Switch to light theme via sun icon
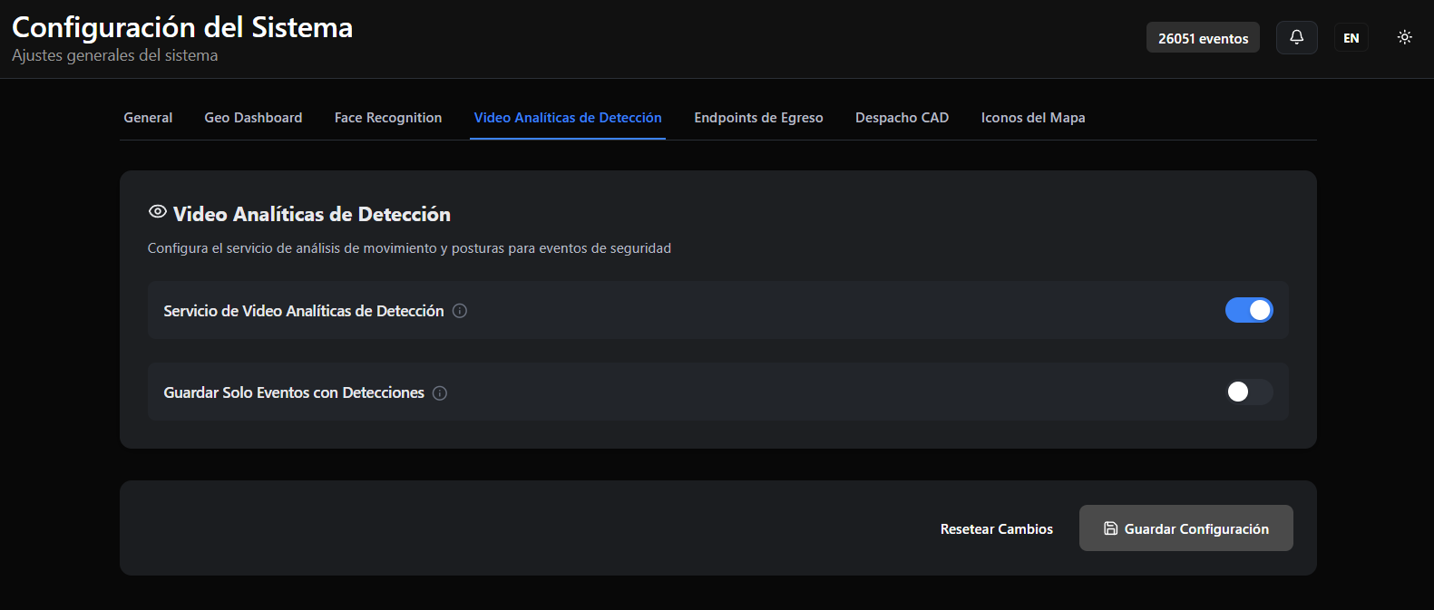The height and width of the screenshot is (610, 1434). click(x=1404, y=37)
